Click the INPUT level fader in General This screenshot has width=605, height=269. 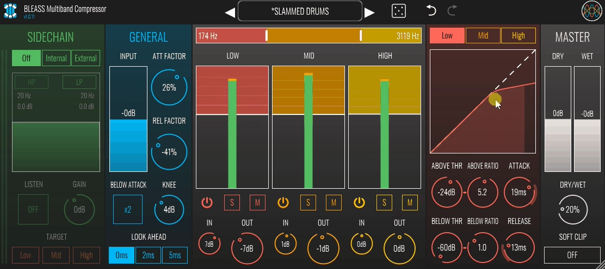tap(128, 119)
